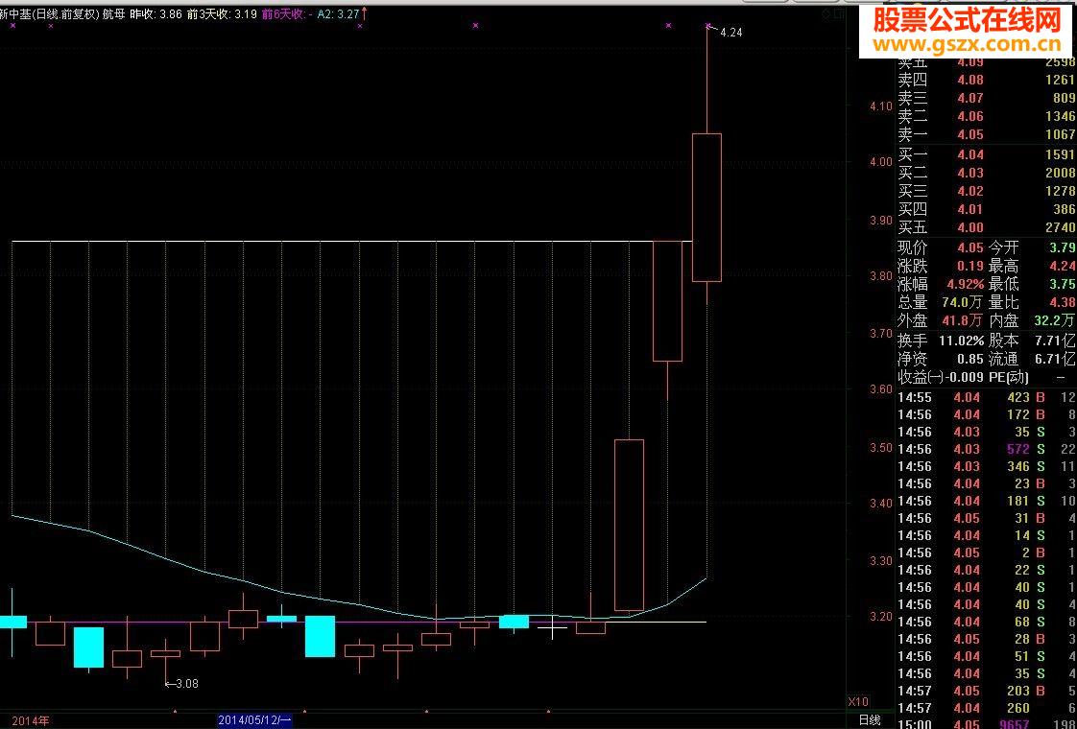The width and height of the screenshot is (1077, 729).
Task: Click the 3.08 low price annotation
Action: pyautogui.click(x=187, y=683)
